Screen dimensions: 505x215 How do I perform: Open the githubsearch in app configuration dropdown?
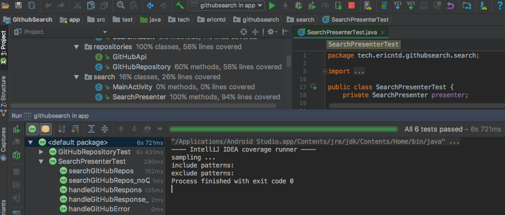[x=226, y=5]
